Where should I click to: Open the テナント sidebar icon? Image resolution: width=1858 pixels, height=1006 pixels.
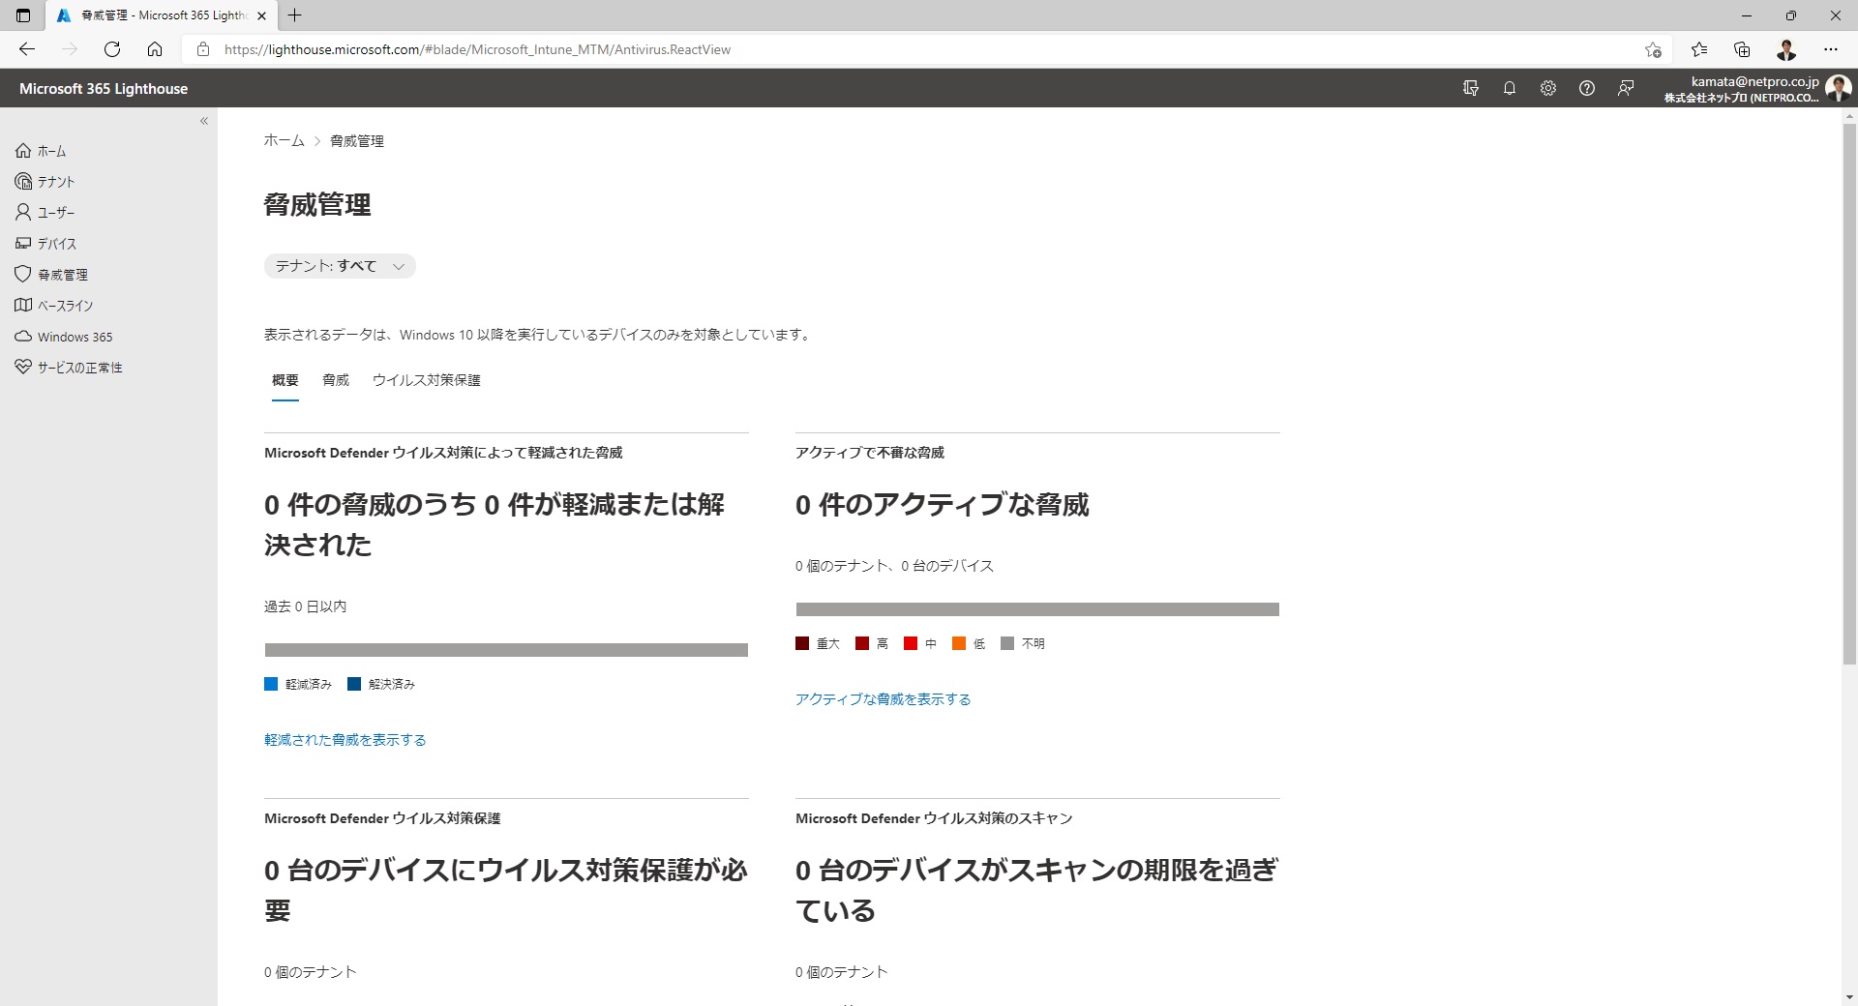(x=23, y=181)
